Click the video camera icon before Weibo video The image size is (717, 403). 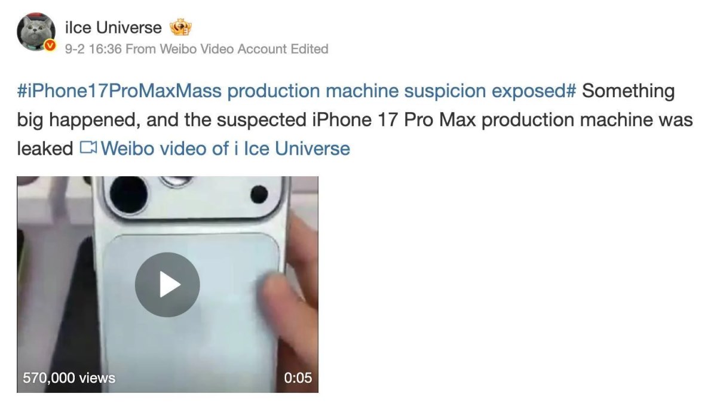pyautogui.click(x=88, y=147)
